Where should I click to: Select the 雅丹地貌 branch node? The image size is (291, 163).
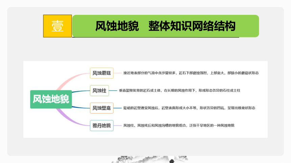click(102, 126)
